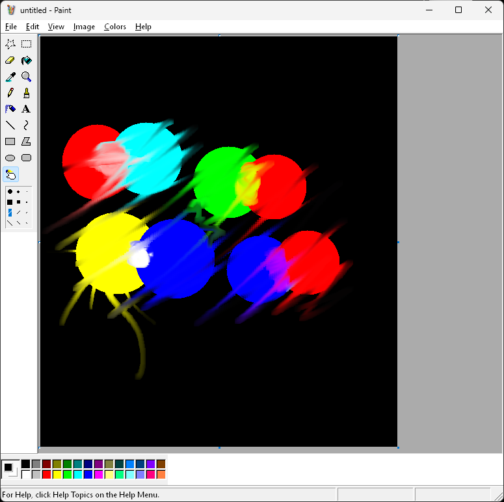Select the medium forward-slash brush tip

pos(18,213)
